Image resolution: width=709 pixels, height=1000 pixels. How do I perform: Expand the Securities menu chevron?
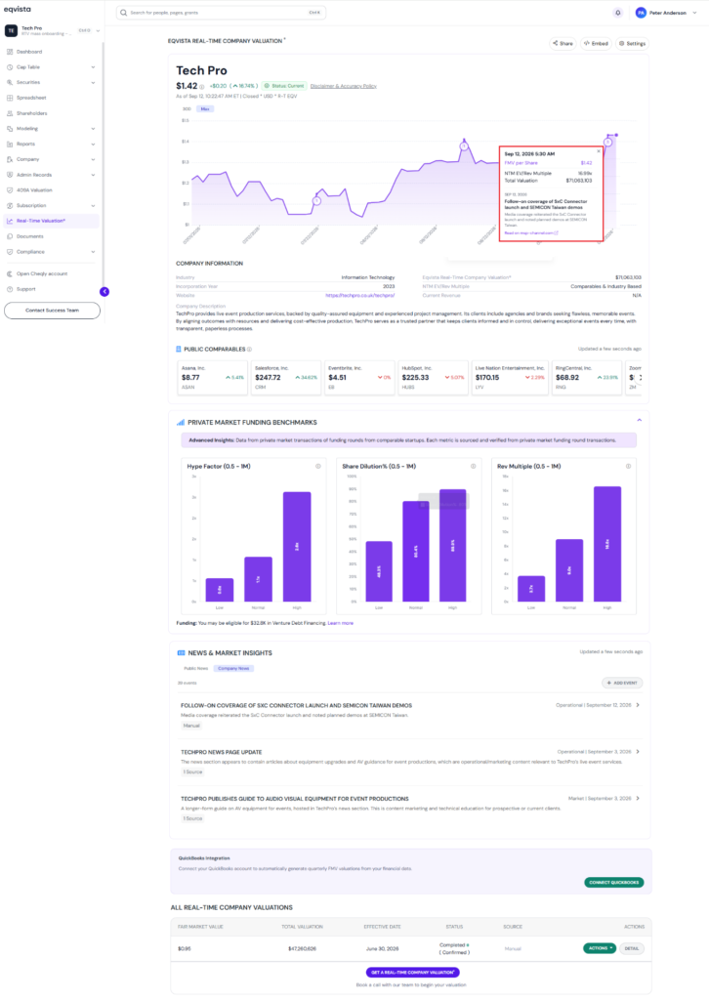tap(93, 82)
